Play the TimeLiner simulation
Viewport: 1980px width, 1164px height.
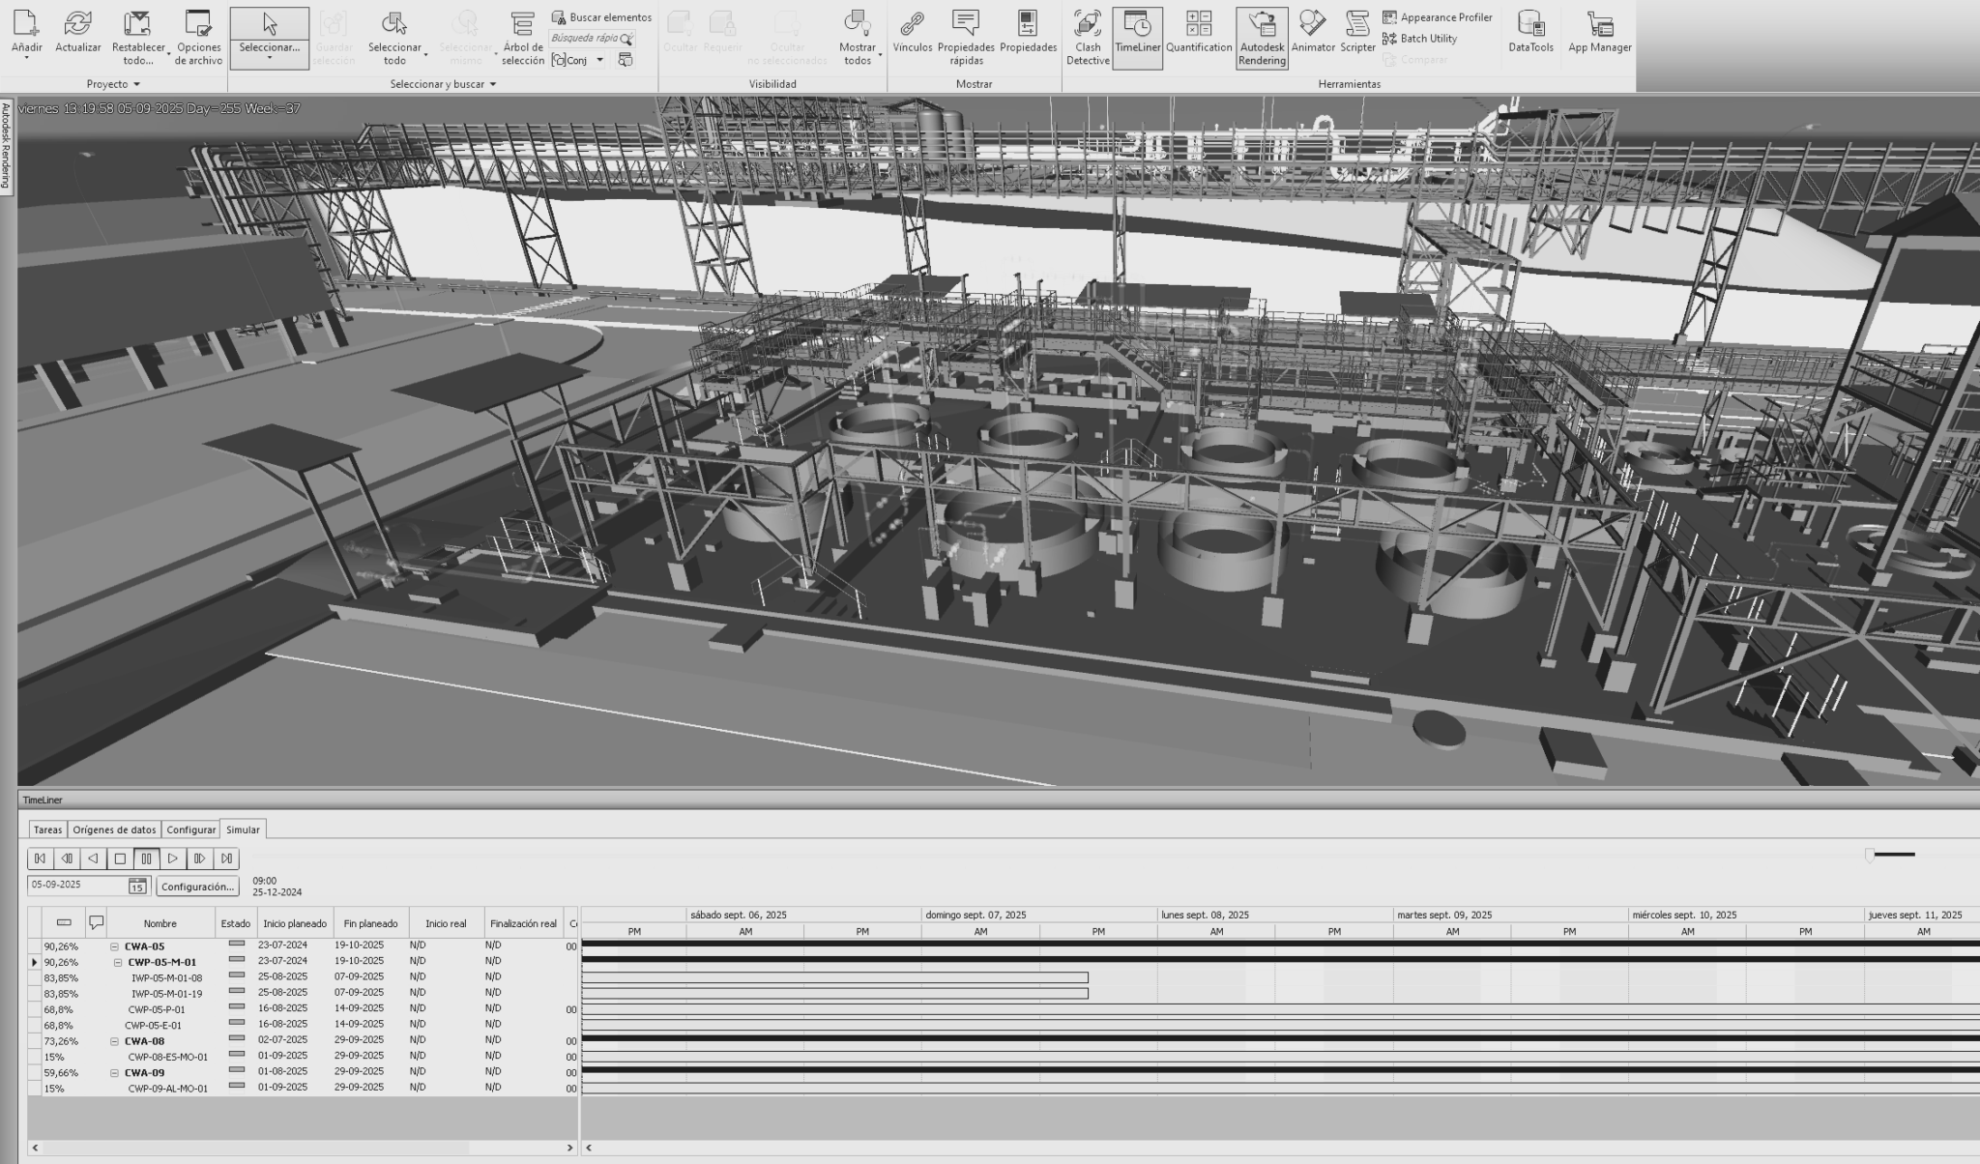pyautogui.click(x=172, y=858)
